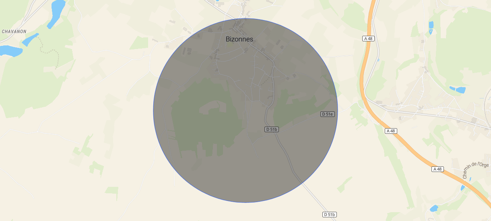Viewport: 491px width, 221px height.
Task: Click the Bizonnes village name label
Action: coord(239,39)
